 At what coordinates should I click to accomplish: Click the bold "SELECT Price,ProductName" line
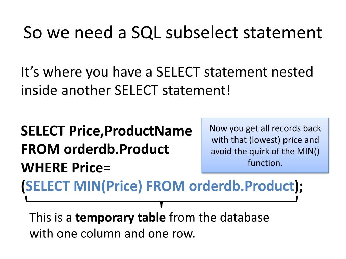point(106,131)
